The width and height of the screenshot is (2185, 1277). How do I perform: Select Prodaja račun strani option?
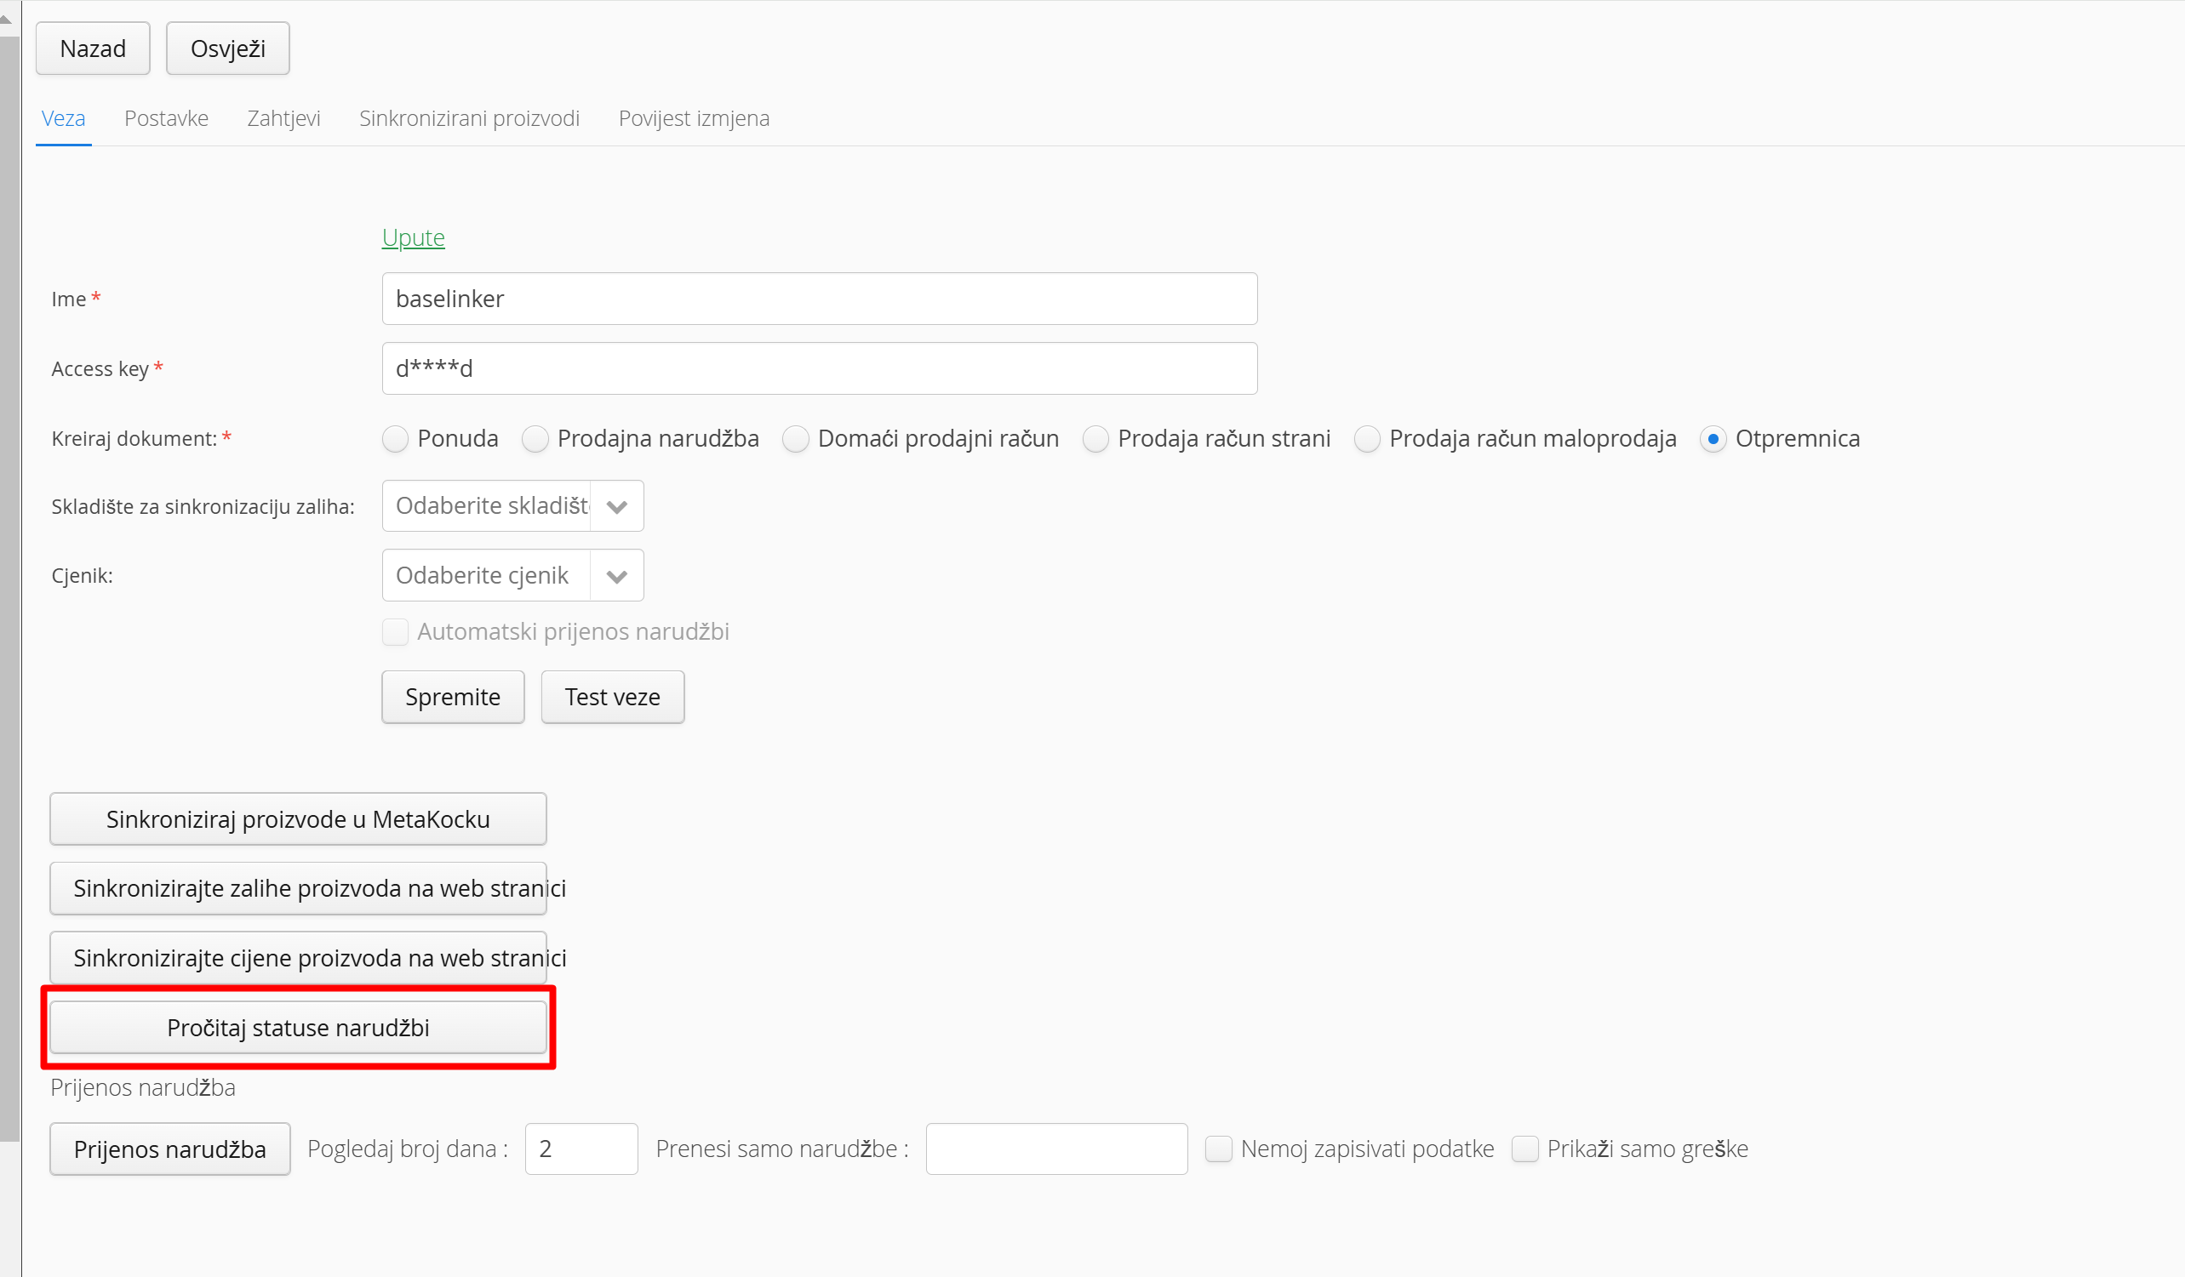1095,439
